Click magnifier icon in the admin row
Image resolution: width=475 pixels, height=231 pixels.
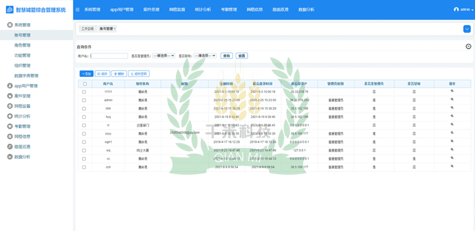452,99
